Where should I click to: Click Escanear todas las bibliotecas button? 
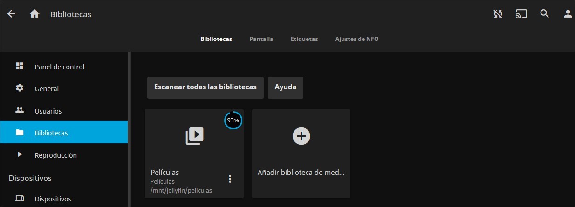(x=205, y=87)
